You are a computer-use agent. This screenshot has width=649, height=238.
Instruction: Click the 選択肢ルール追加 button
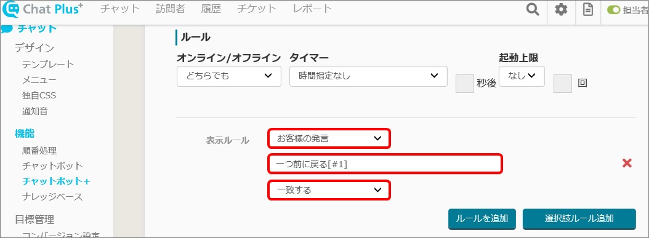[579, 219]
